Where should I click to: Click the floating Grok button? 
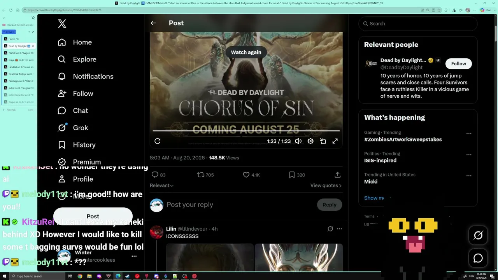(478, 235)
